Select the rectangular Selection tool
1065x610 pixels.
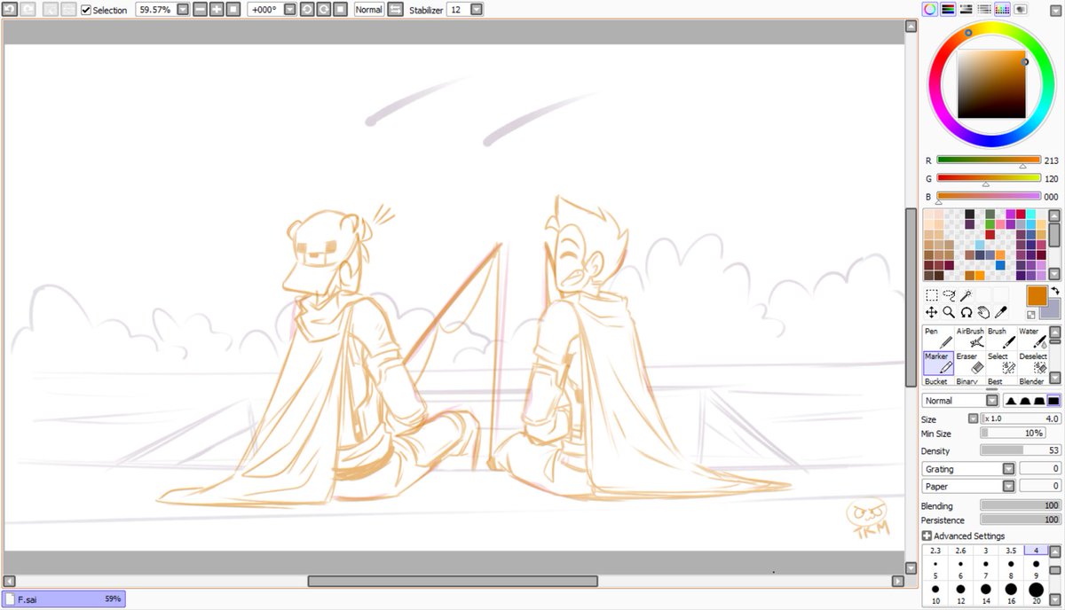pyautogui.click(x=932, y=295)
